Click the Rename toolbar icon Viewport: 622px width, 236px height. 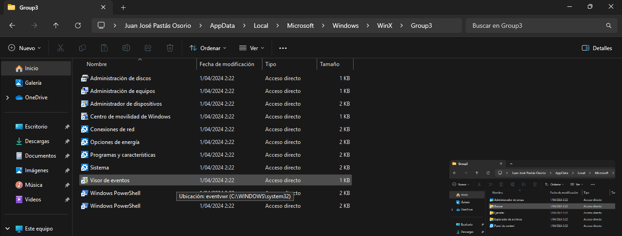point(126,48)
